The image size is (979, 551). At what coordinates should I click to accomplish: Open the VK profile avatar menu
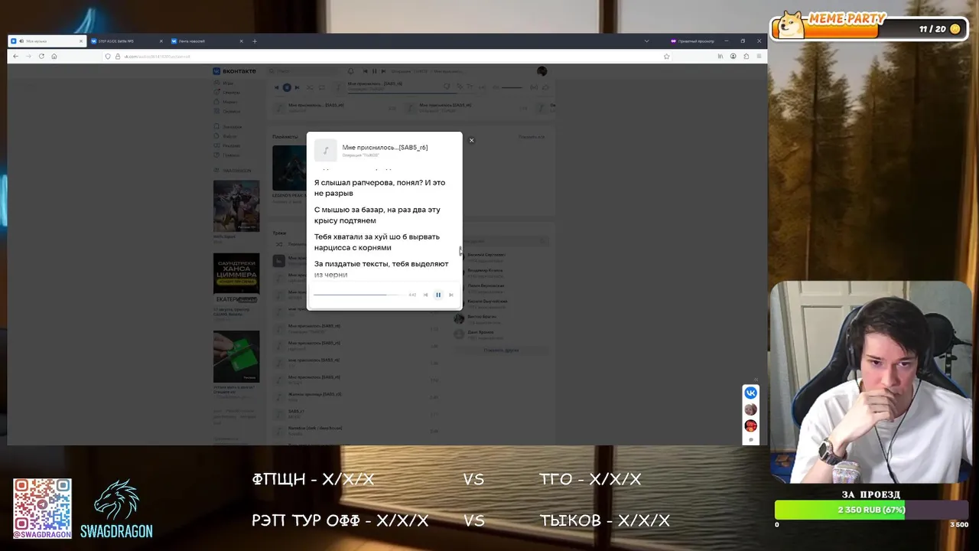[542, 71]
